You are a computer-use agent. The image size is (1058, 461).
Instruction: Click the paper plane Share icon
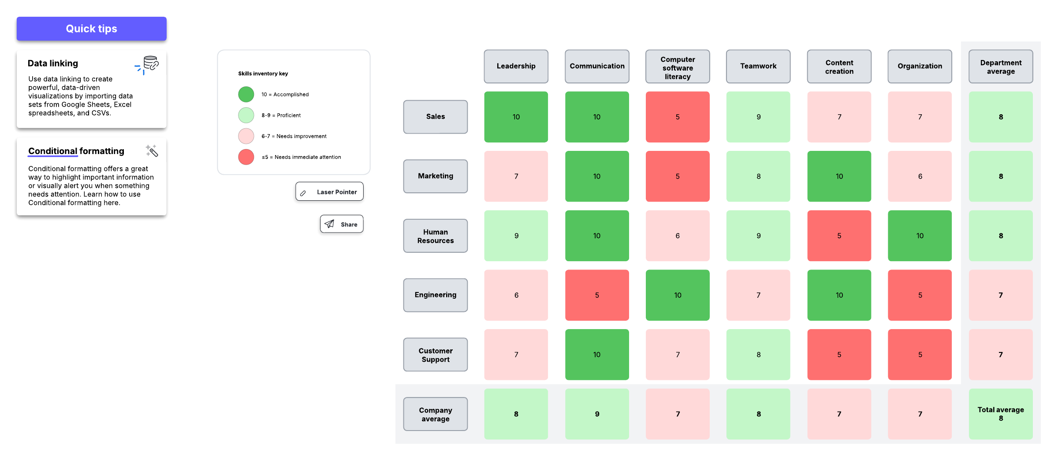coord(330,224)
